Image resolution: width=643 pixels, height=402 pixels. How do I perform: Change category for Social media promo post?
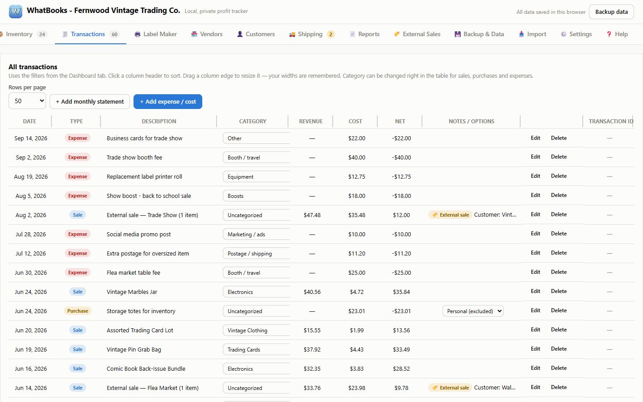tap(256, 234)
